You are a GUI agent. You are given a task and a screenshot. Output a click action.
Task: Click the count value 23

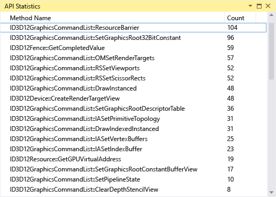pyautogui.click(x=231, y=149)
